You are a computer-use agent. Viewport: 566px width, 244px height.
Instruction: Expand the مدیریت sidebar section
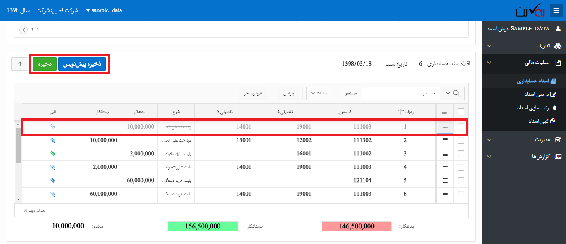524,139
